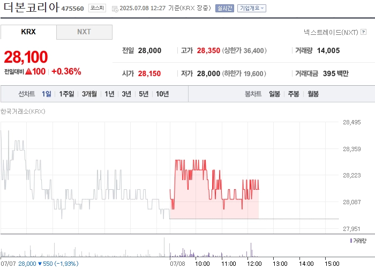Select the 1년 line chart period

pyautogui.click(x=109, y=94)
